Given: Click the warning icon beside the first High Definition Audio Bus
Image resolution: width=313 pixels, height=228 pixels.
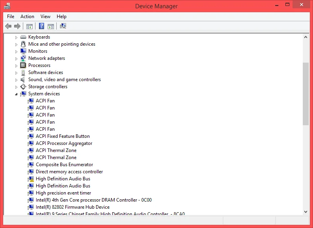Looking at the screenshot, I should (31, 179).
